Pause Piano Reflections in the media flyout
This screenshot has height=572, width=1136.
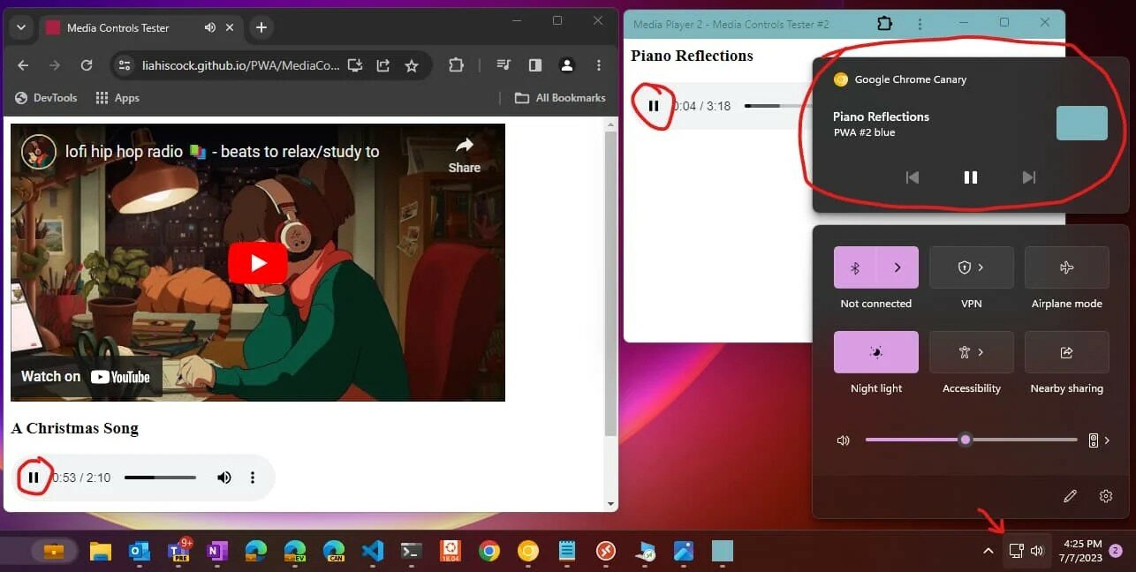point(971,177)
